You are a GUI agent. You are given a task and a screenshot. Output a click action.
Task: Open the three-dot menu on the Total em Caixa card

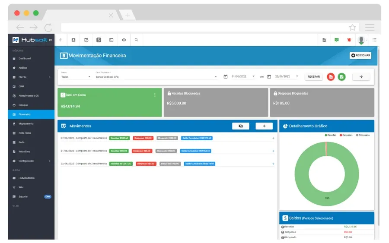point(155,95)
